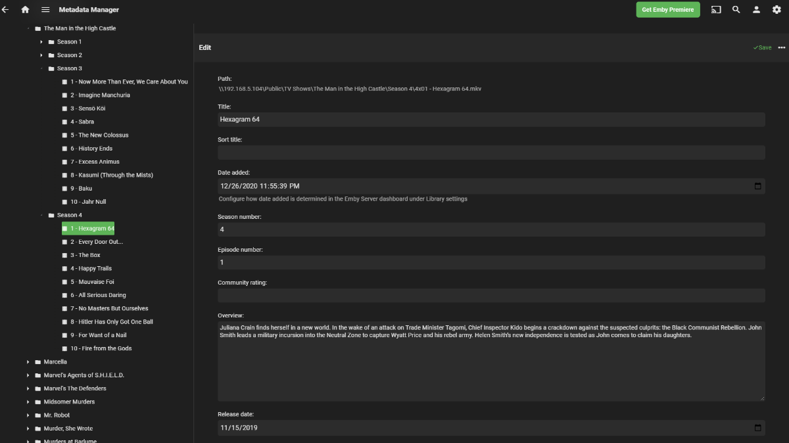
Task: Click the Community rating field
Action: click(490, 296)
